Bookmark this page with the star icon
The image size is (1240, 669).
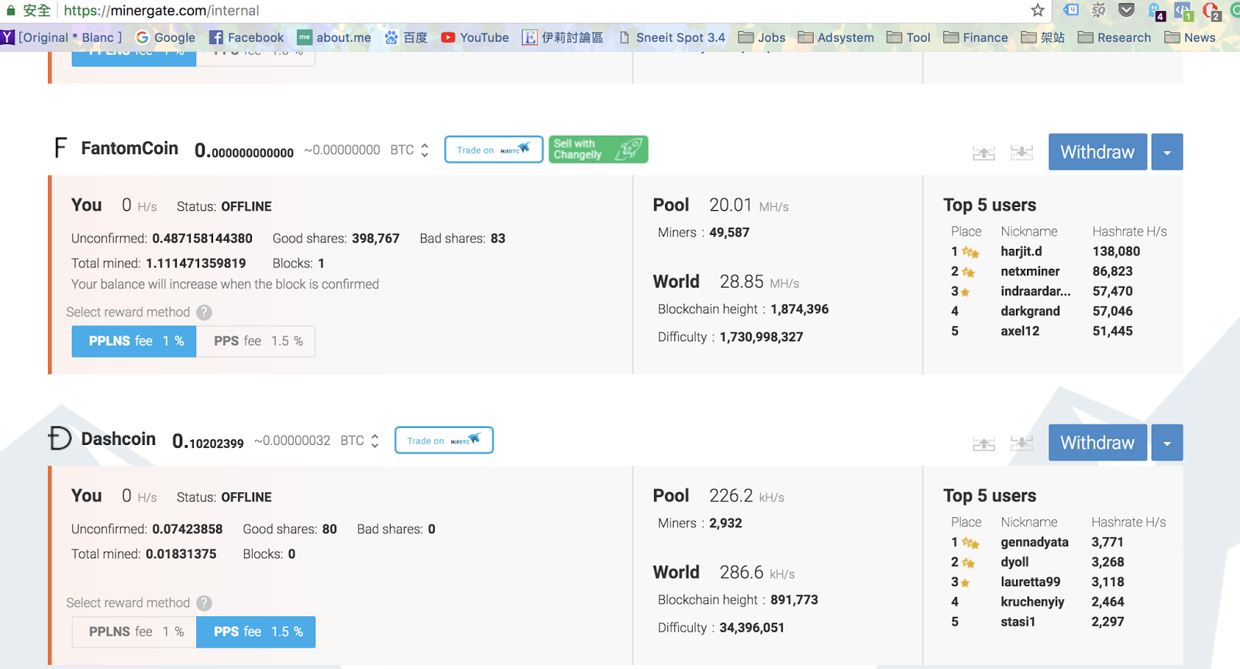tap(1038, 10)
